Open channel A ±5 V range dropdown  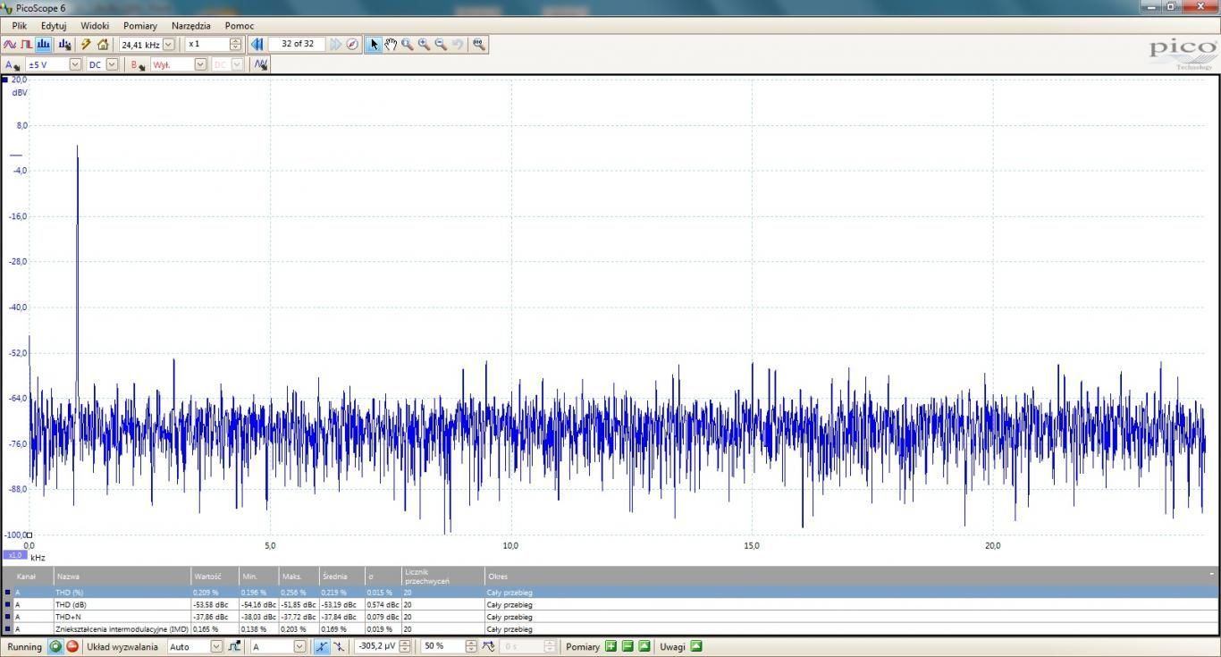[75, 64]
